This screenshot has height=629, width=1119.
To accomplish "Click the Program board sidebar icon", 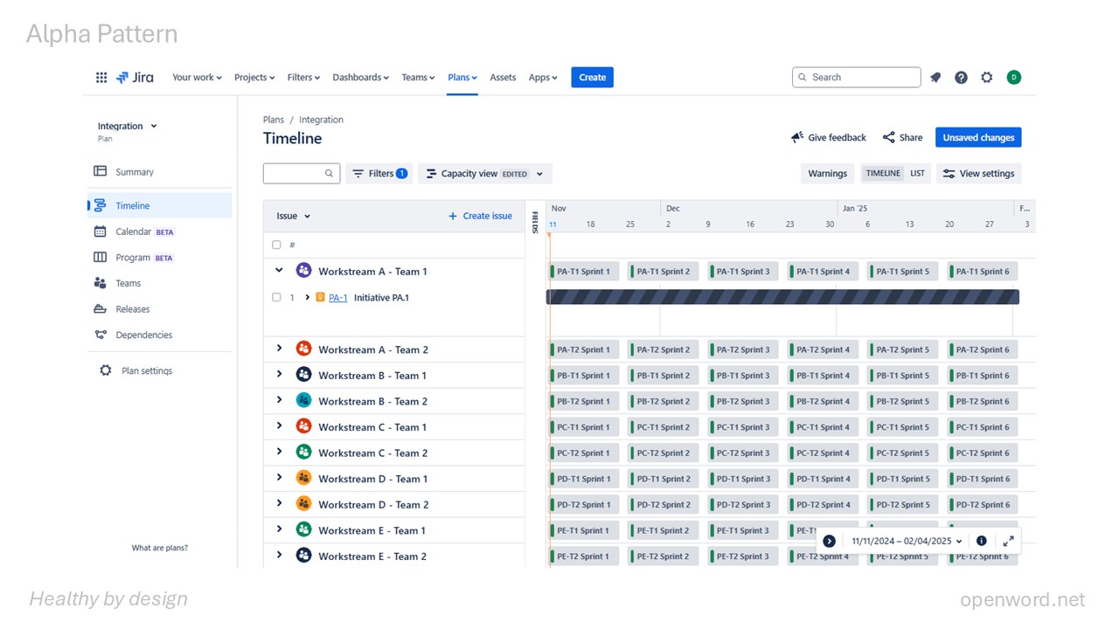I will point(100,257).
